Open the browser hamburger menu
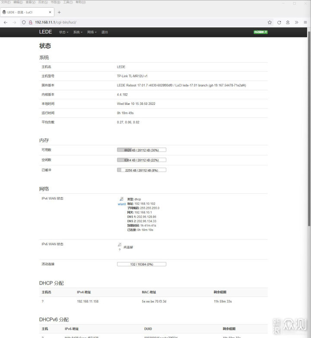The height and width of the screenshot is (338, 311). tap(305, 22)
